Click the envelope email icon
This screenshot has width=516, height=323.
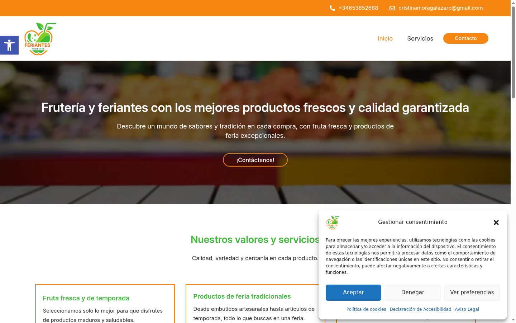coord(392,8)
